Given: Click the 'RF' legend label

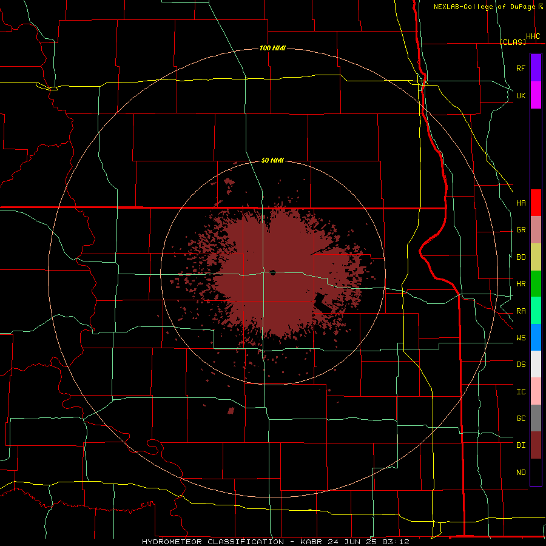Looking at the screenshot, I should pyautogui.click(x=521, y=68).
